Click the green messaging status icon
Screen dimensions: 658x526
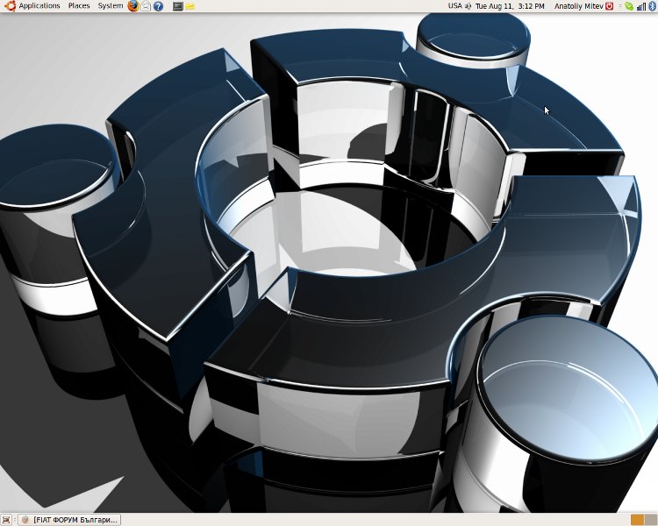628,6
